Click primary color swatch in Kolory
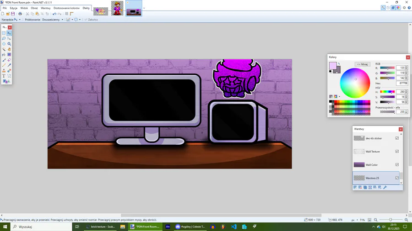The height and width of the screenshot is (231, 412). (333, 66)
